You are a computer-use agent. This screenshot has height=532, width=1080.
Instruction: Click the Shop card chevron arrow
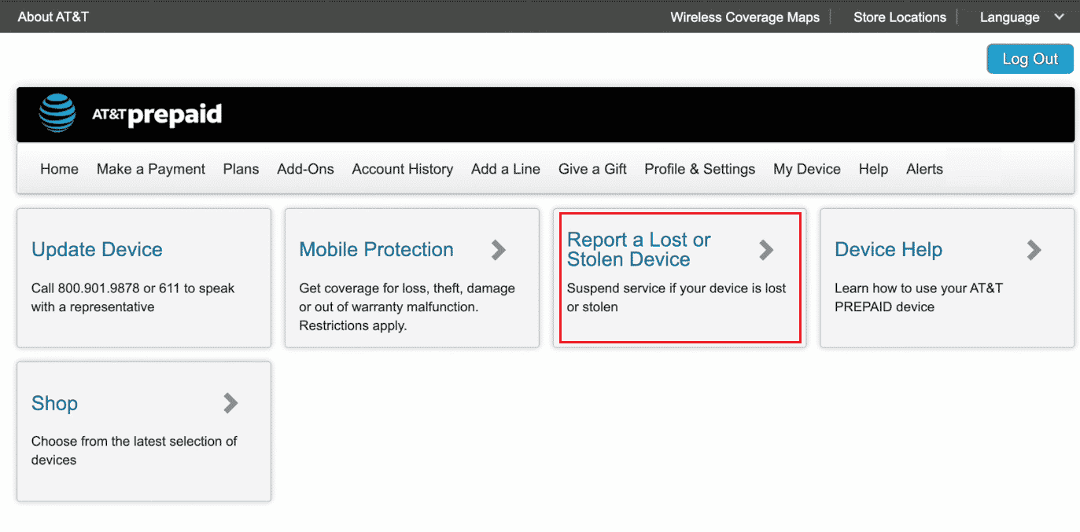230,403
